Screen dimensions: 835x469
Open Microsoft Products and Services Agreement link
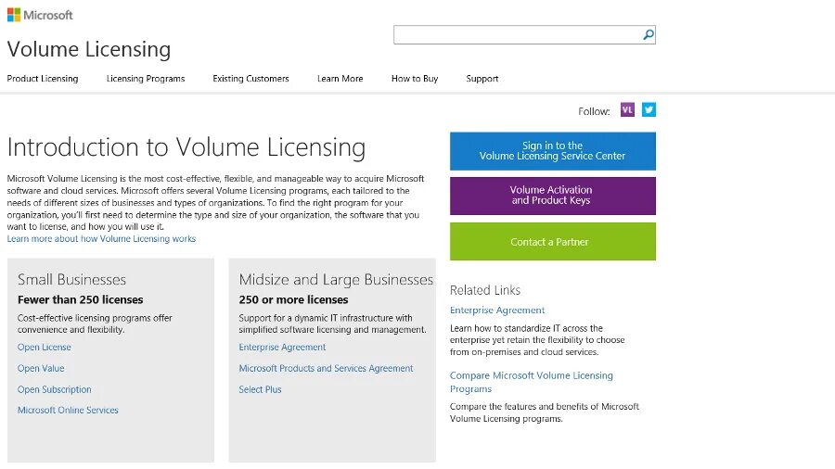pos(326,369)
